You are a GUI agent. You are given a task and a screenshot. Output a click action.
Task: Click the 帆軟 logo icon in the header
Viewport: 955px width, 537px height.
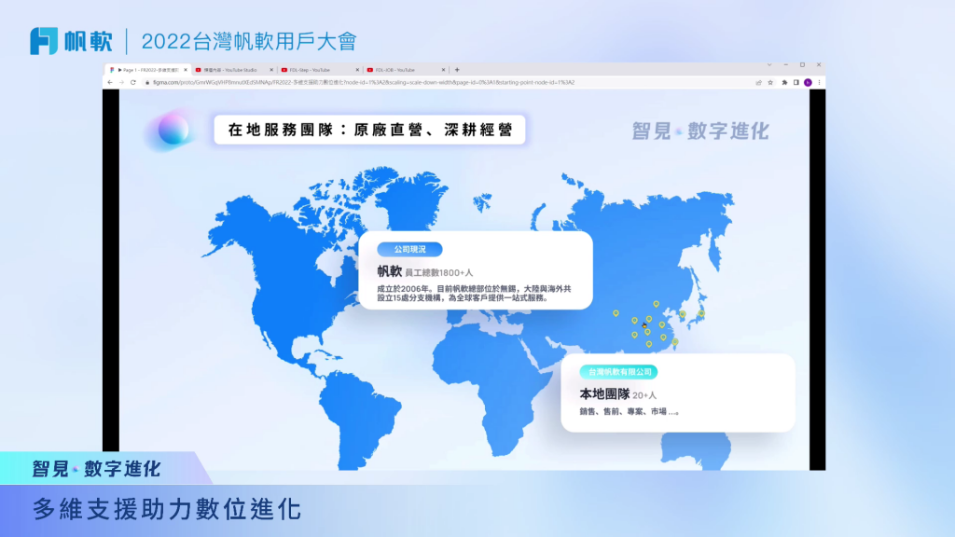44,41
